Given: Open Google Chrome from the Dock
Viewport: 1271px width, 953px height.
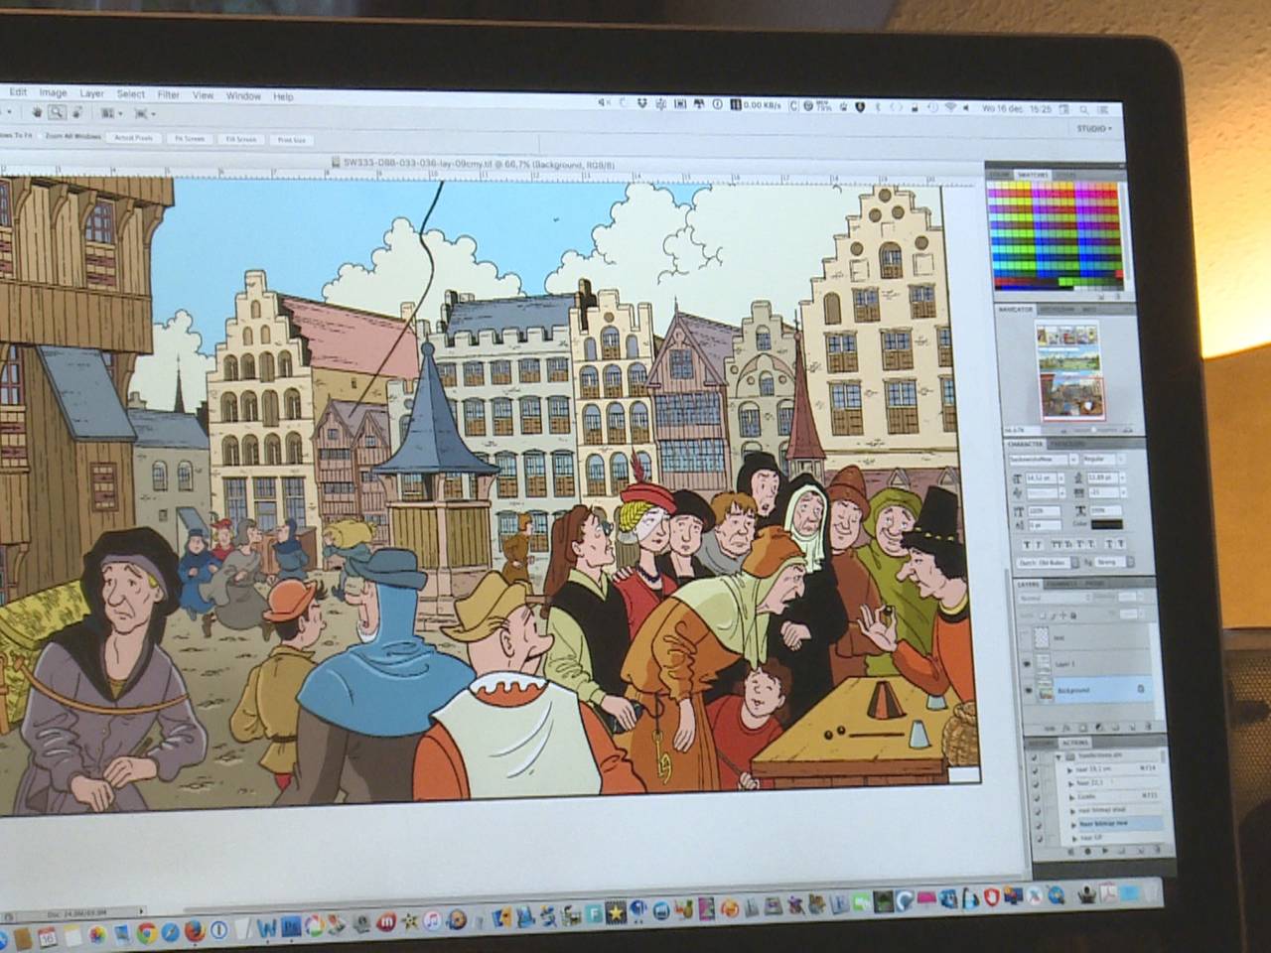Looking at the screenshot, I should pyautogui.click(x=146, y=931).
